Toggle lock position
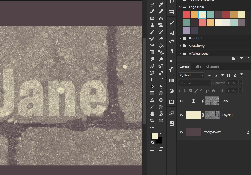251x175 pixels. coord(202,91)
